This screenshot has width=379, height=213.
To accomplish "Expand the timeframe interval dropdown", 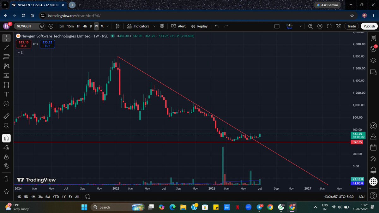I will click(108, 26).
